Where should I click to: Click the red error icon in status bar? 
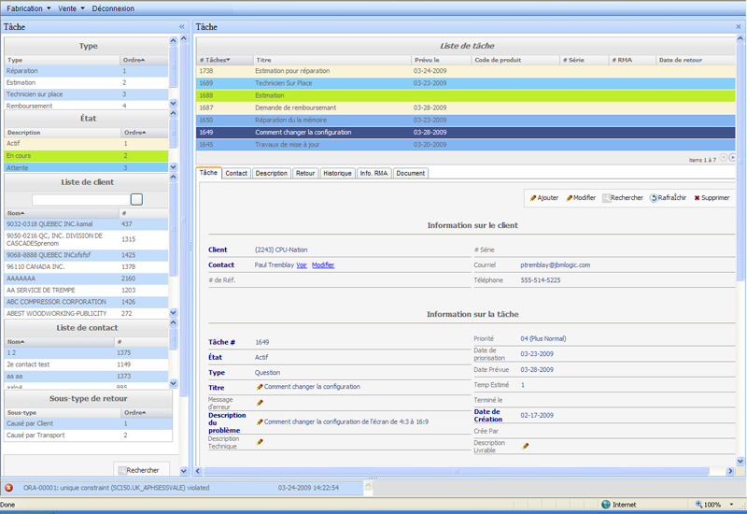click(8, 487)
